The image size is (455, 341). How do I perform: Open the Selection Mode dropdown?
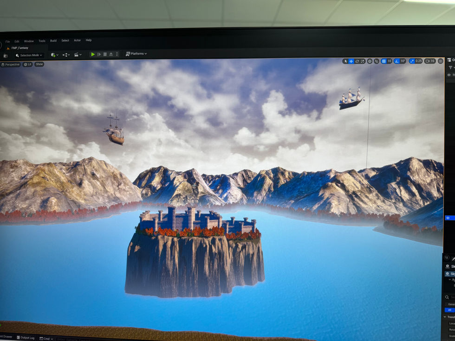(x=29, y=55)
